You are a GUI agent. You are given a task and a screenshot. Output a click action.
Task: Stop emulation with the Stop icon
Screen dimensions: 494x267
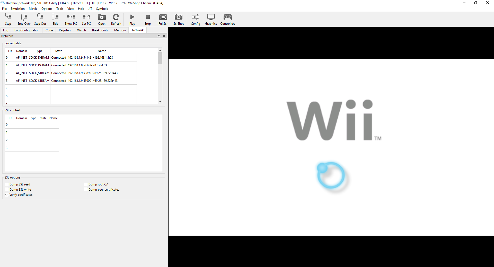(148, 19)
